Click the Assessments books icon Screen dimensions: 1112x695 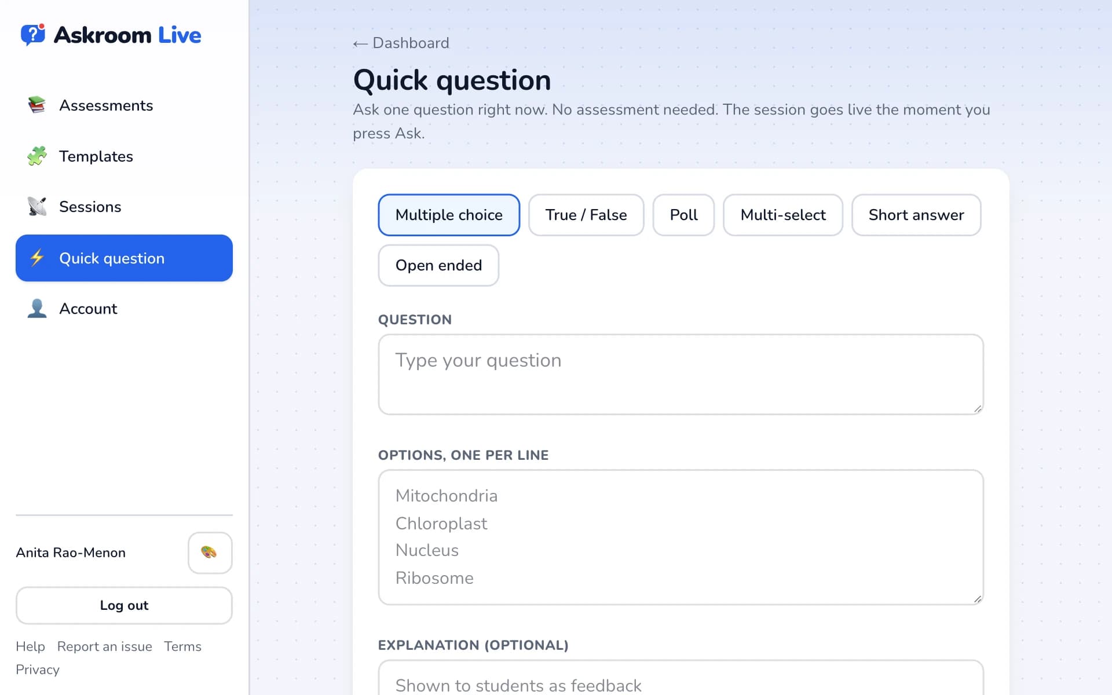(x=37, y=105)
